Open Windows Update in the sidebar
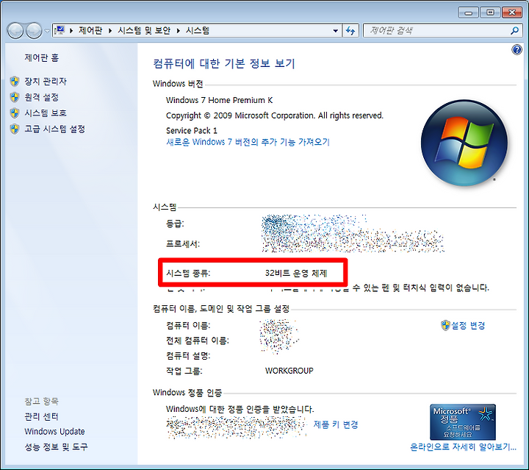The width and height of the screenshot is (529, 470). coord(54,432)
